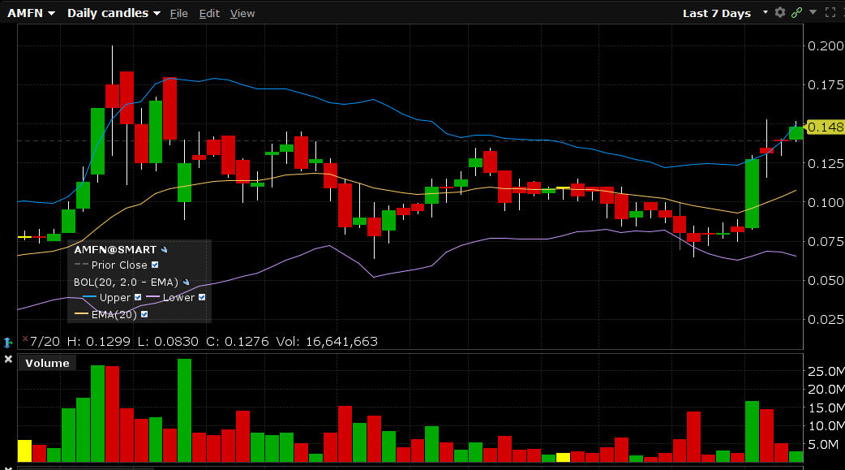Click the AMFN@SMART legend title

coord(115,250)
